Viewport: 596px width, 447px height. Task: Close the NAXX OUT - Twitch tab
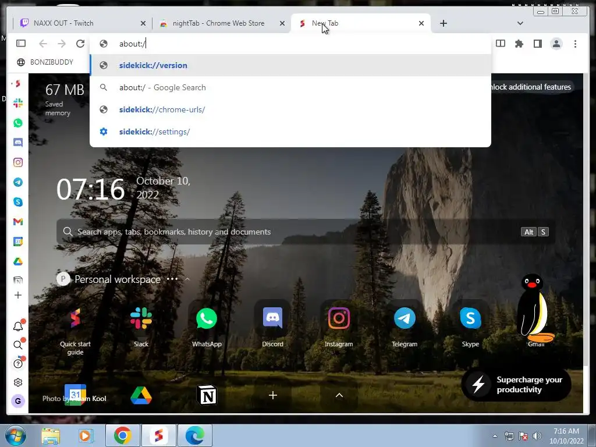[x=143, y=23]
